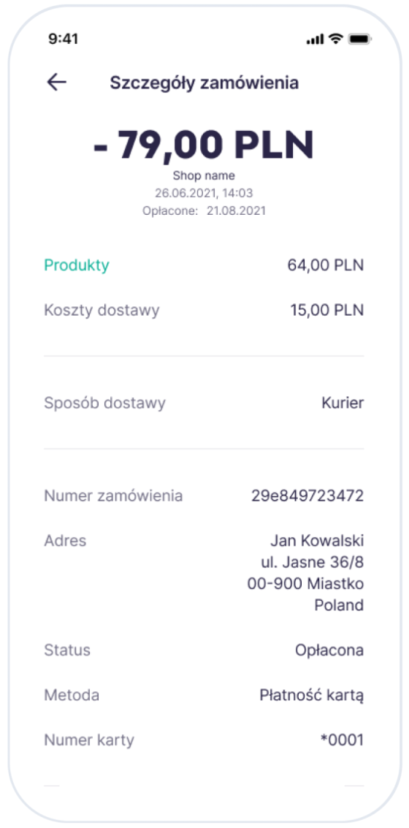The image size is (409, 828).
Task: Tap the 9:41 clock in status bar
Action: tap(64, 39)
